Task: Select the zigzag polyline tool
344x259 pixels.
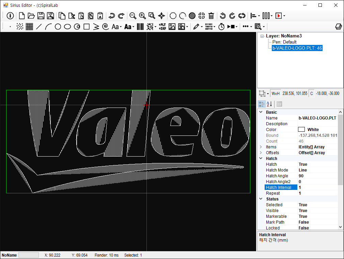Action: (x=96, y=27)
